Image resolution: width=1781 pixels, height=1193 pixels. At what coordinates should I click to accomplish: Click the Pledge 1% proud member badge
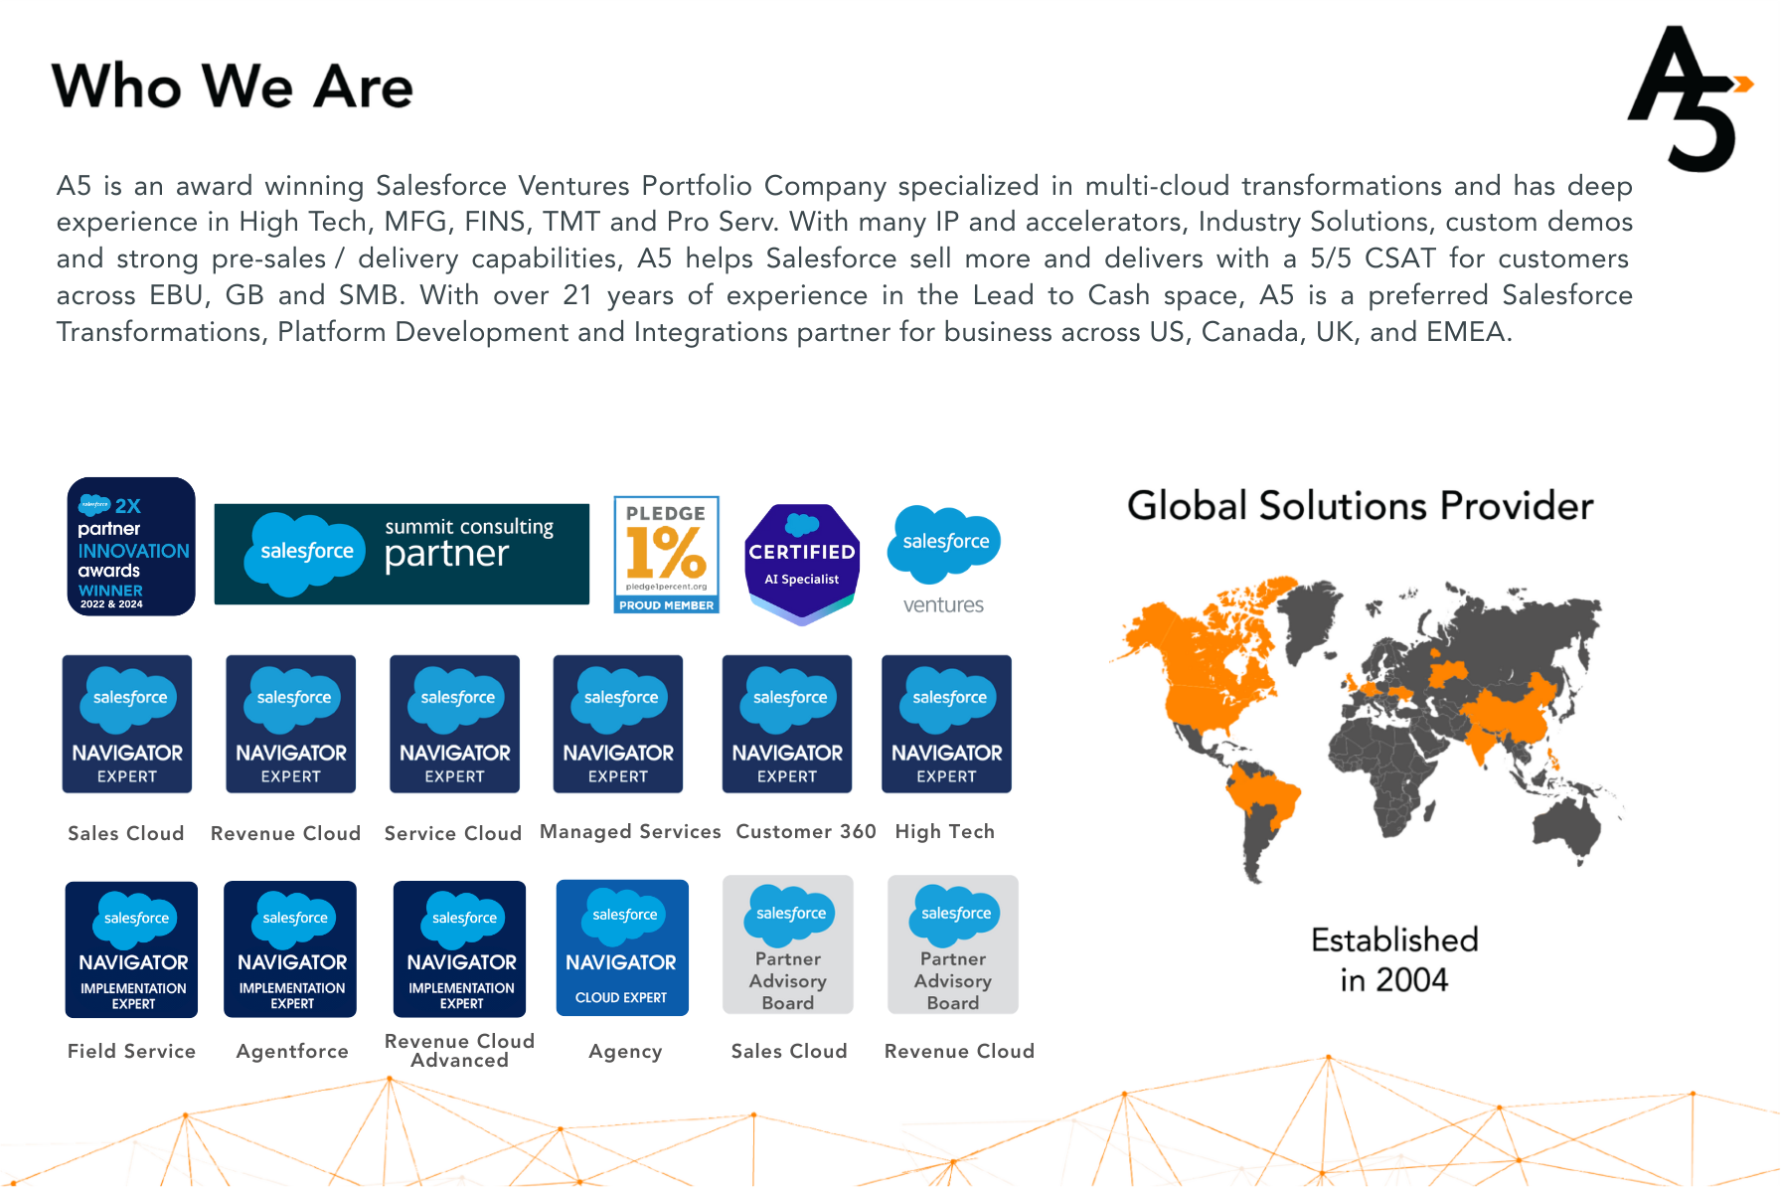click(666, 555)
